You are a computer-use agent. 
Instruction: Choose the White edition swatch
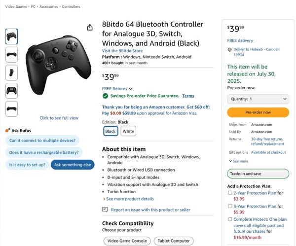click(128, 131)
